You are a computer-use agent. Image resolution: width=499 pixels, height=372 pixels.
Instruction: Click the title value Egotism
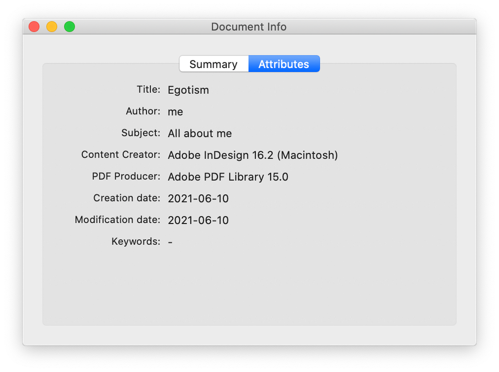click(x=188, y=90)
